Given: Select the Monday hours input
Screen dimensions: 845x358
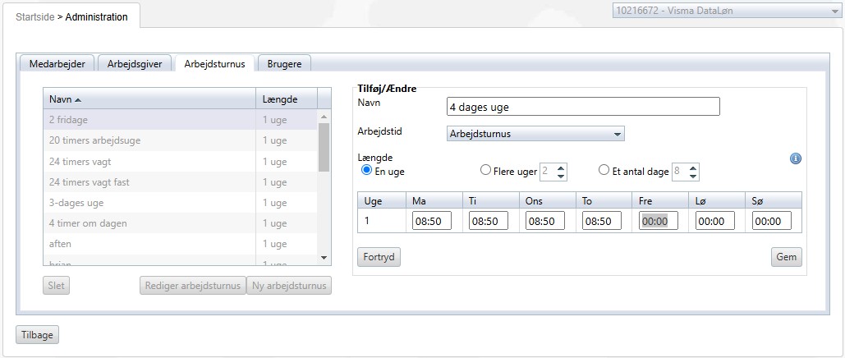Looking at the screenshot, I should (431, 221).
